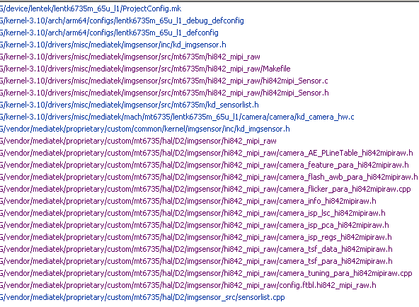Click the lentk6735m_65u_l1_debug_defconfig path

122,21
